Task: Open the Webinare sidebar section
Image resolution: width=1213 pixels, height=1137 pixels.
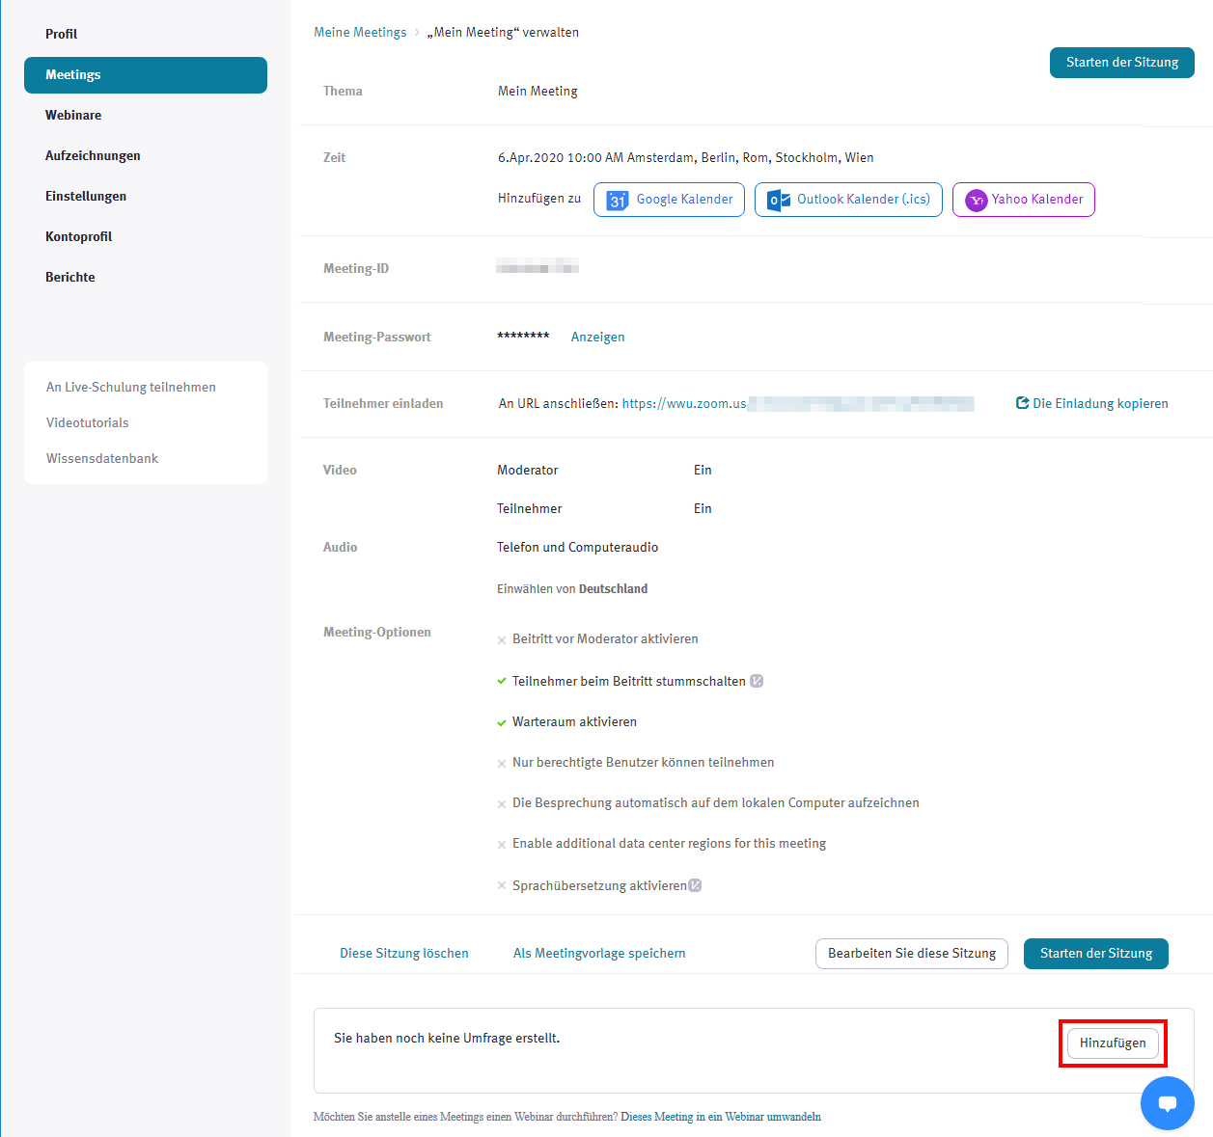Action: [73, 115]
